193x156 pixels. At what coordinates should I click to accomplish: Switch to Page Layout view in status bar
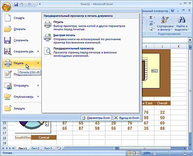point(134,153)
